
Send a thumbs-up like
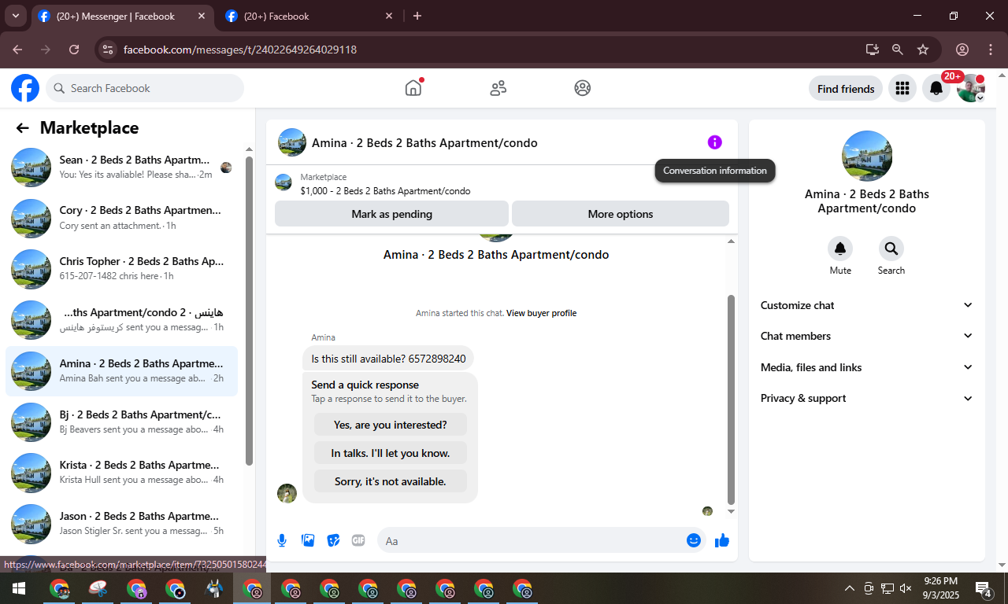point(722,540)
